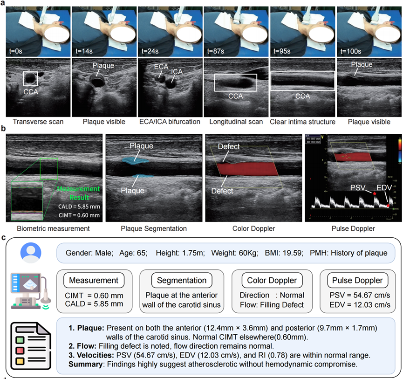Screen dimensions: 403x379
Task: Click the patient info bar with Gender: Male
Action: pyautogui.click(x=226, y=253)
